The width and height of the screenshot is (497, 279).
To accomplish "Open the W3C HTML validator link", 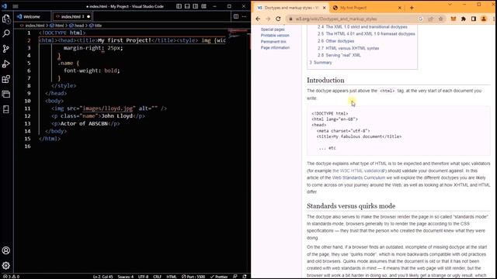I will [x=359, y=170].
